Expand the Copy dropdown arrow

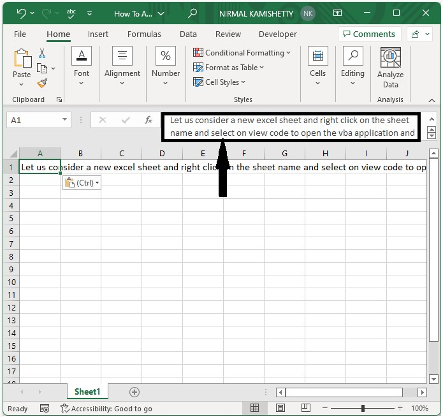[x=54, y=68]
